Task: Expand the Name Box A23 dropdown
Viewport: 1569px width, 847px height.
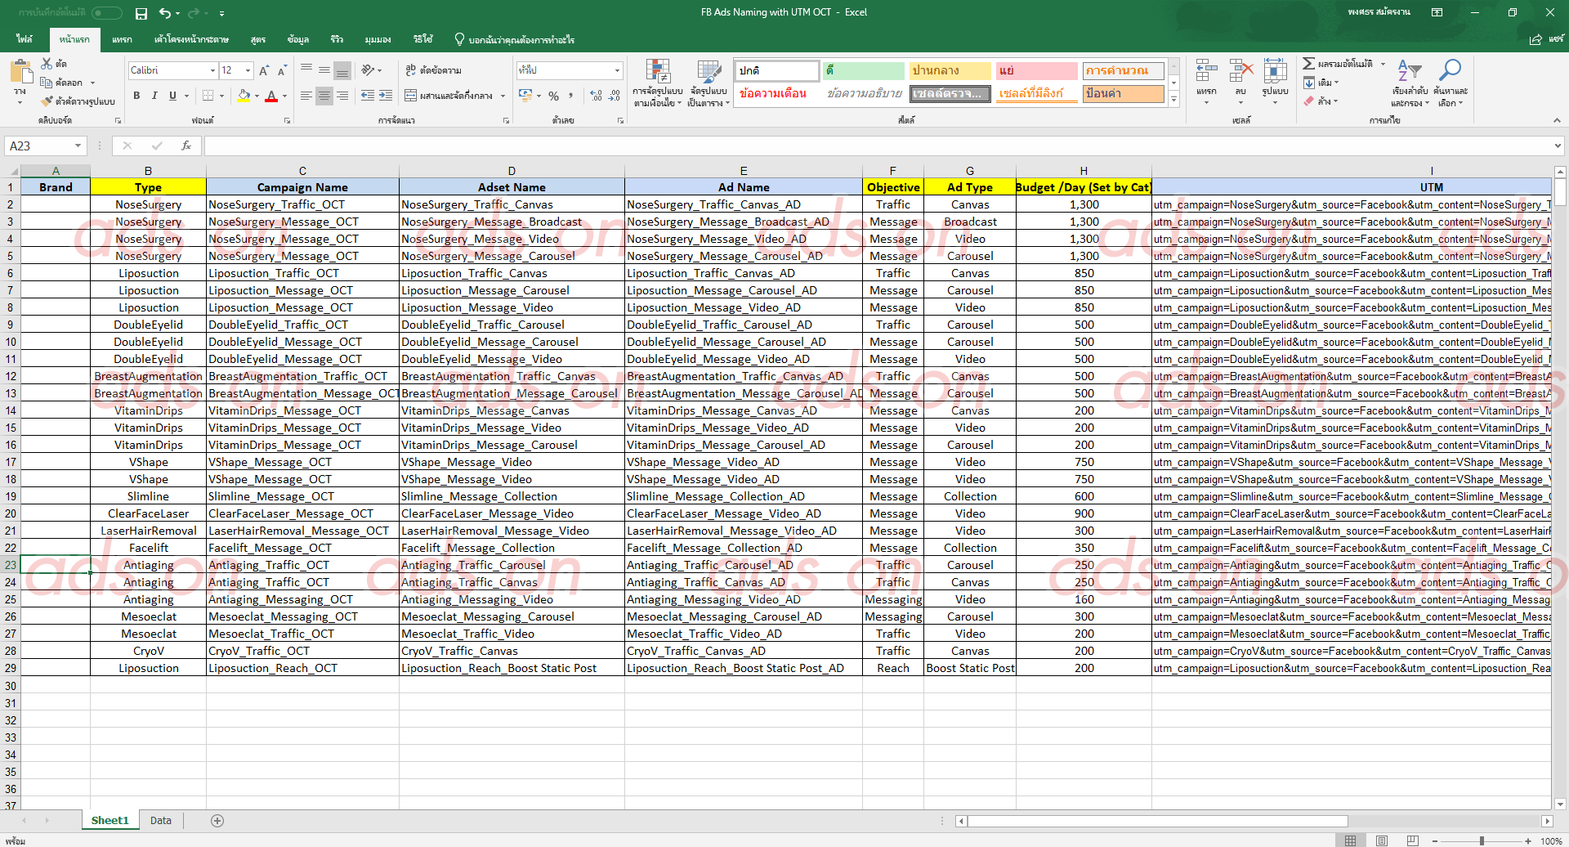Action: (78, 146)
